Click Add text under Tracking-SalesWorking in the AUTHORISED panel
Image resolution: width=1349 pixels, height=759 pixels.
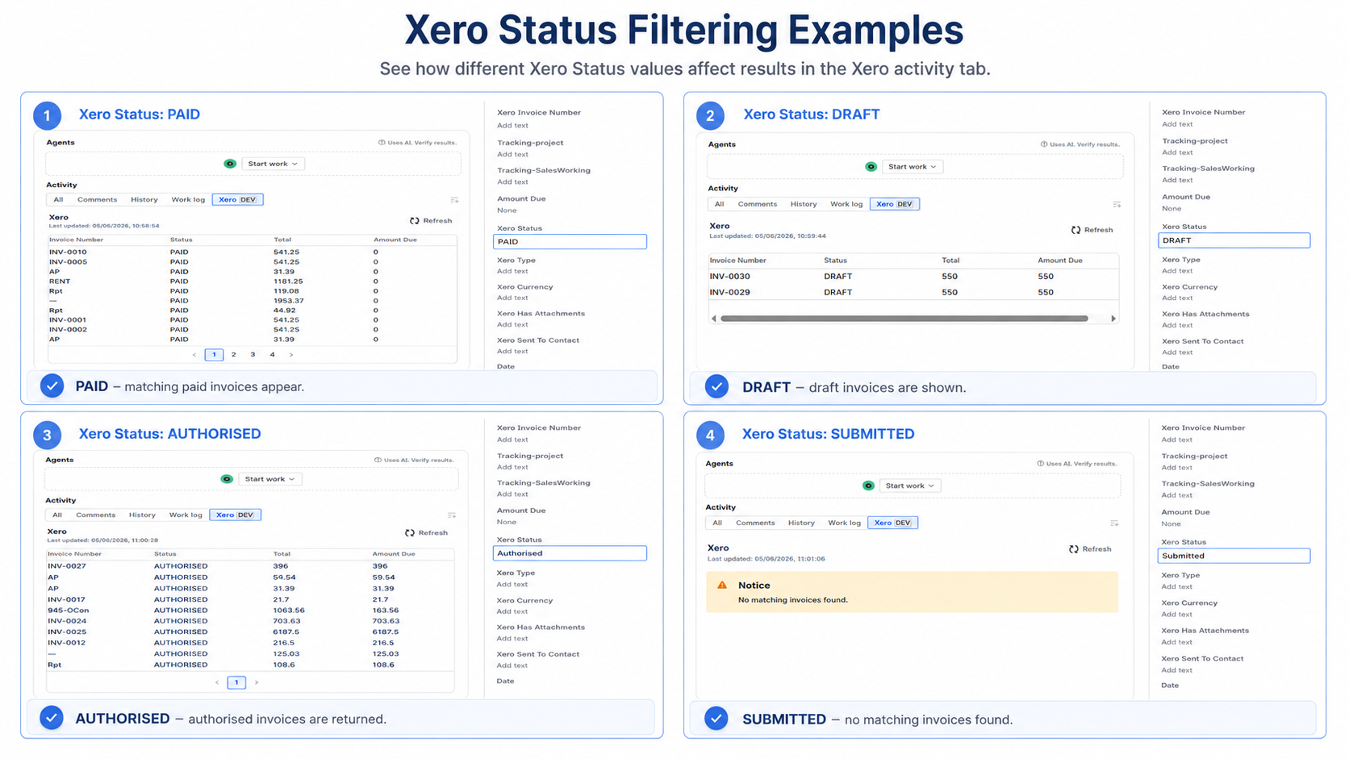(512, 494)
